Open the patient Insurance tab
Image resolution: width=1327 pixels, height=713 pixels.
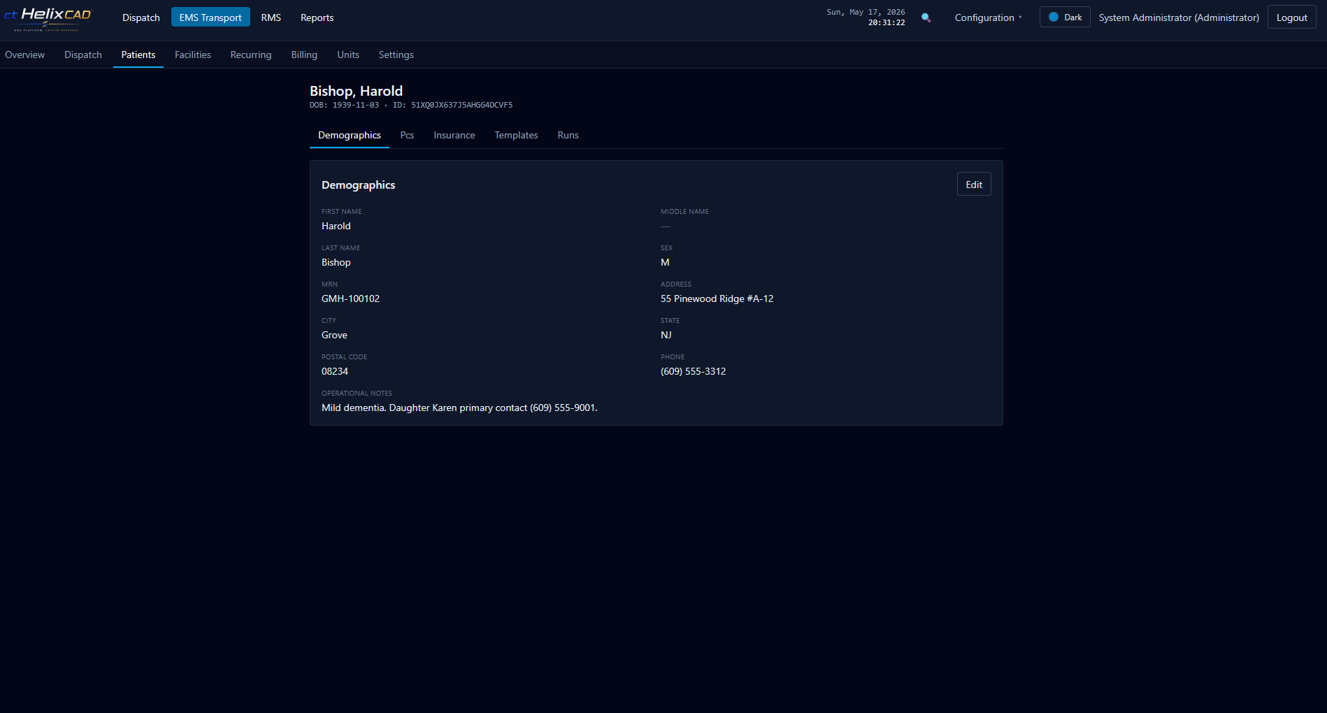454,135
